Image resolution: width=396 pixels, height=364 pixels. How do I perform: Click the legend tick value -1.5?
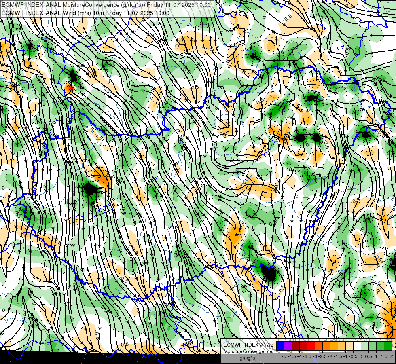(338, 356)
